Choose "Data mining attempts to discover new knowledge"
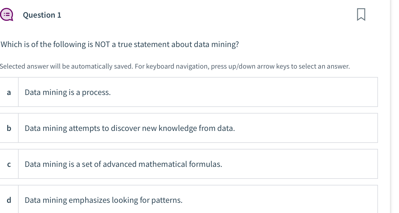 tap(198, 128)
